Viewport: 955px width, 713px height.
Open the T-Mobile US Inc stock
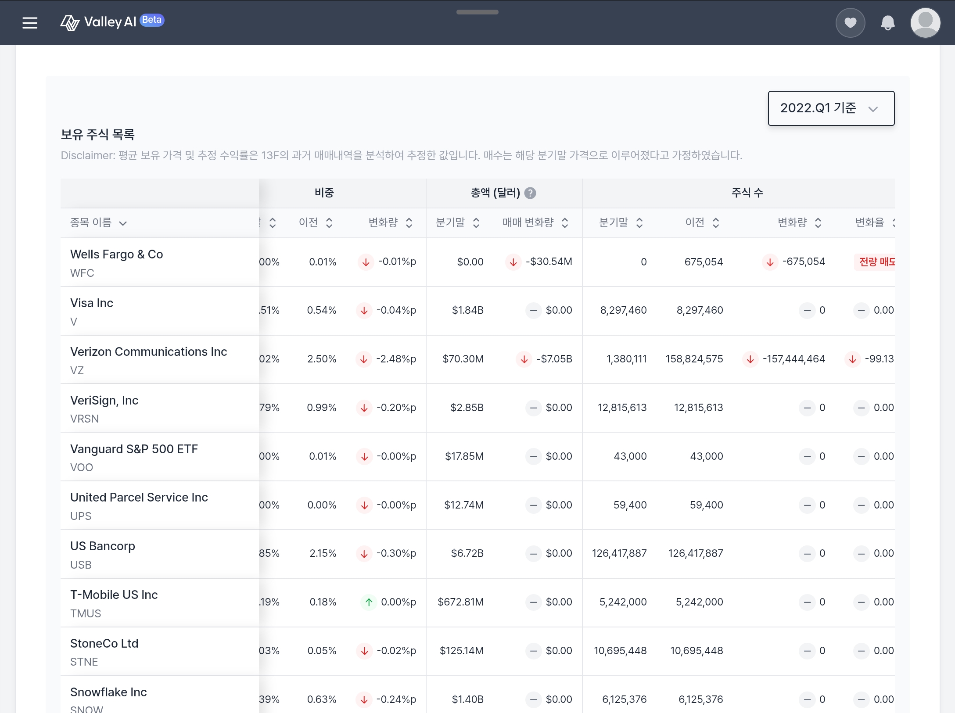114,595
